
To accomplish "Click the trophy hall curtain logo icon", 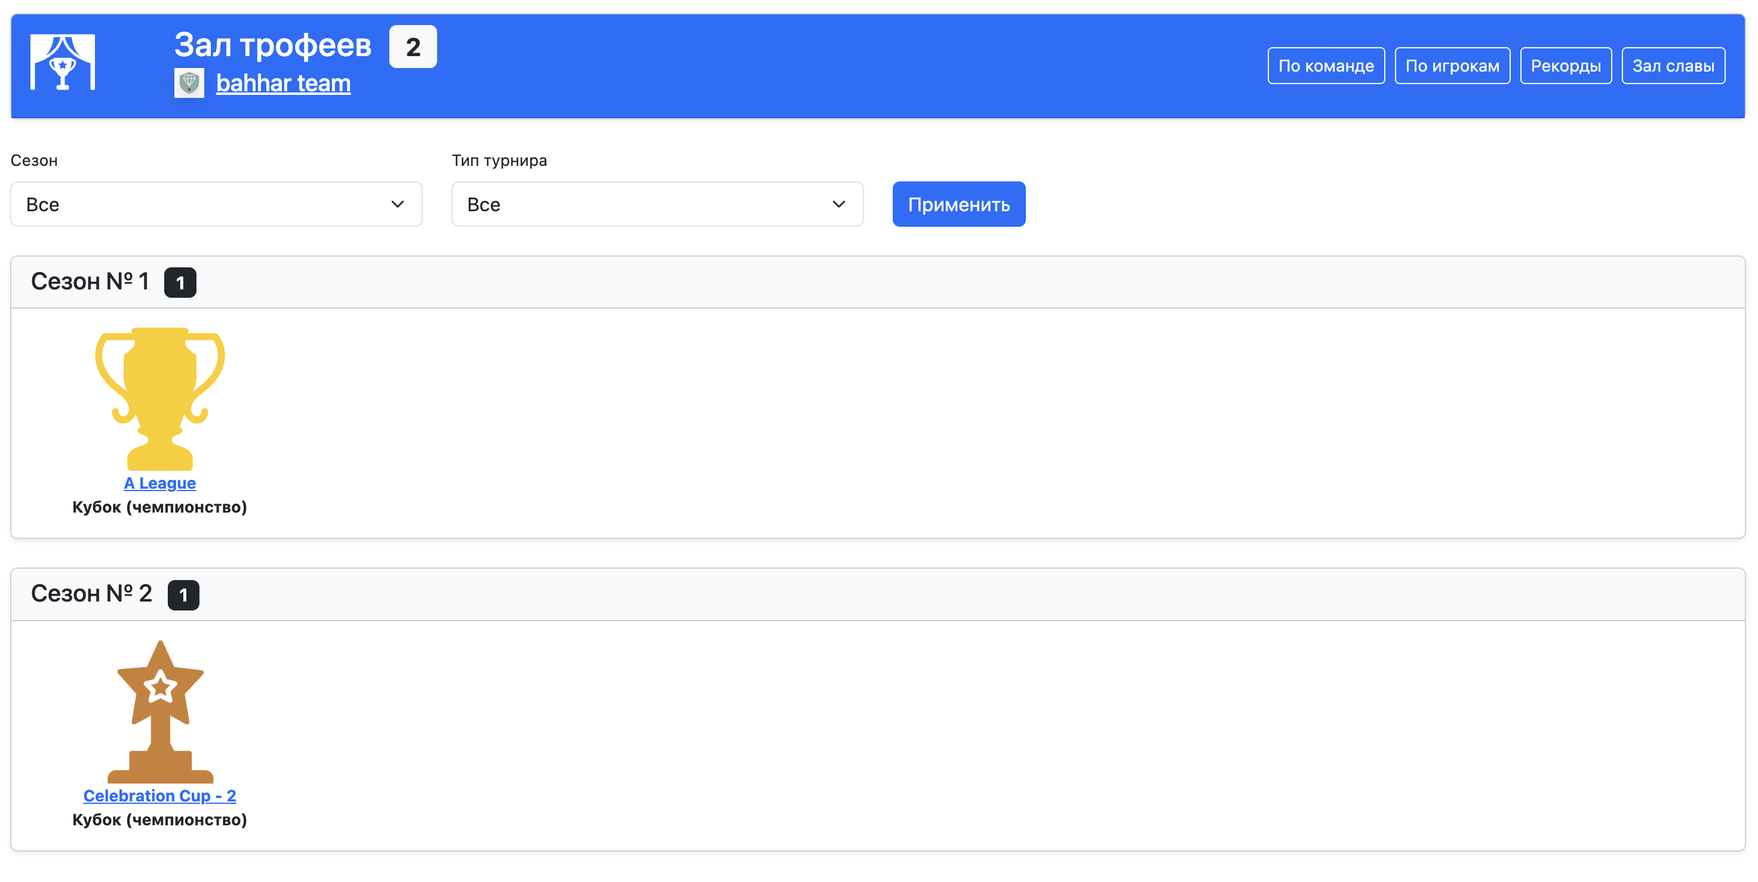I will point(62,63).
